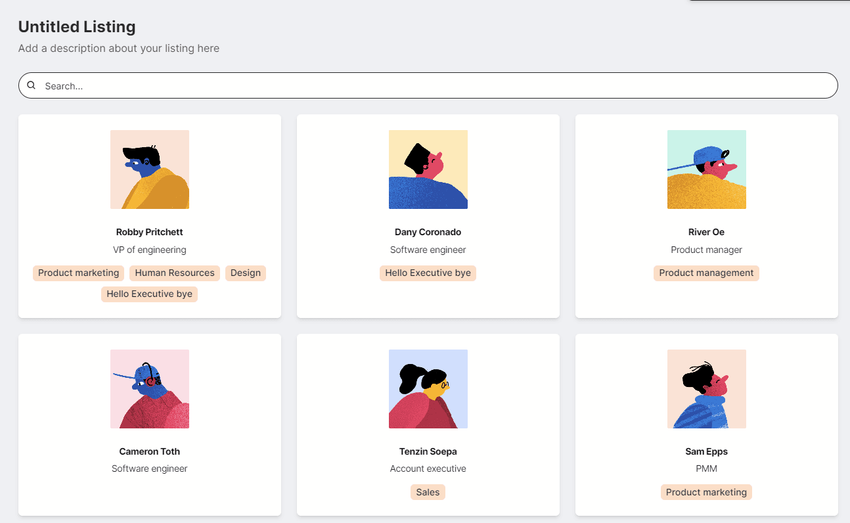The width and height of the screenshot is (850, 523).
Task: Open Robby Pritchett's avatar image
Action: point(150,170)
